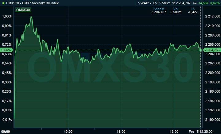Viewport: 221px width, 134px height.
Task: Click the 2 204,787 value under Senast
Action: [159, 12]
